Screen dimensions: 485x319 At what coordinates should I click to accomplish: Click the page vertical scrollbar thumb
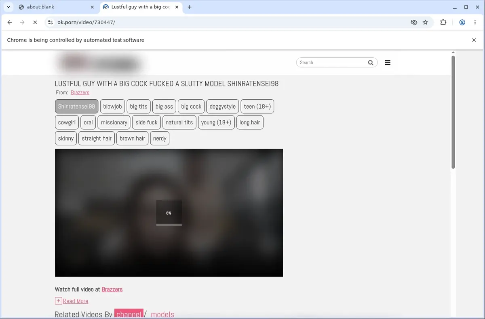coord(453,112)
